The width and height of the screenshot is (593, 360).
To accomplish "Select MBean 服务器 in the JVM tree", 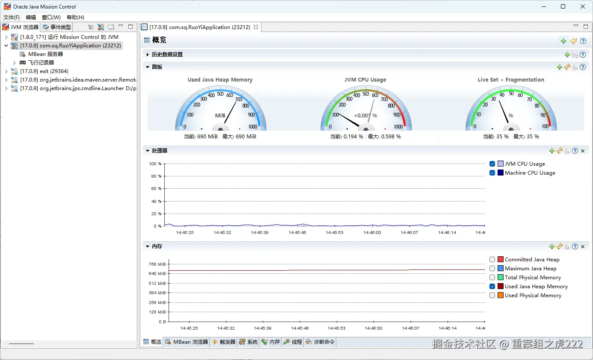I will [x=45, y=54].
